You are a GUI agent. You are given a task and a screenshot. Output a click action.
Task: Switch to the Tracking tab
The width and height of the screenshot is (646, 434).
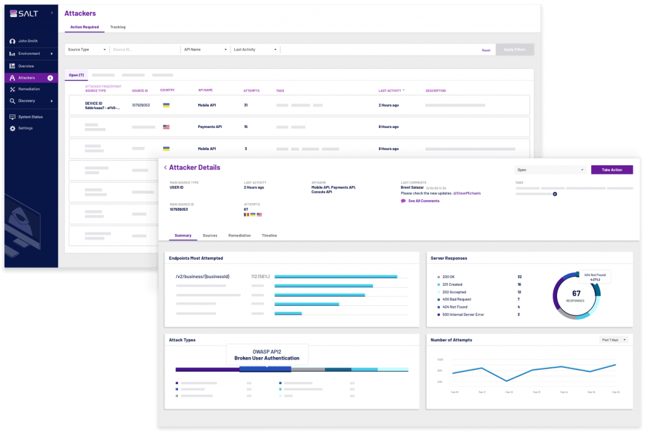[117, 27]
